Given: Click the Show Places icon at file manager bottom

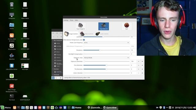Looking at the screenshot, I should (x=53, y=78).
